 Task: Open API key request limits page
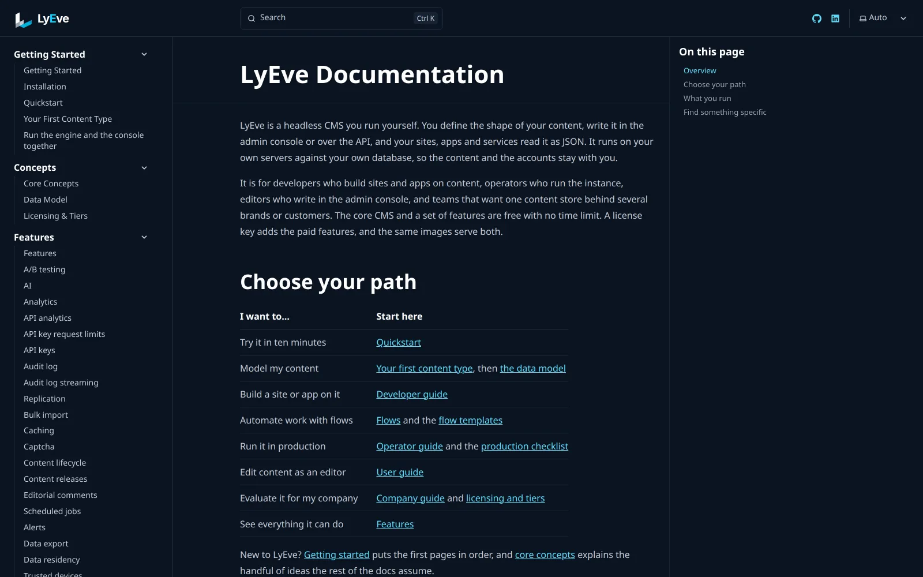tap(65, 334)
